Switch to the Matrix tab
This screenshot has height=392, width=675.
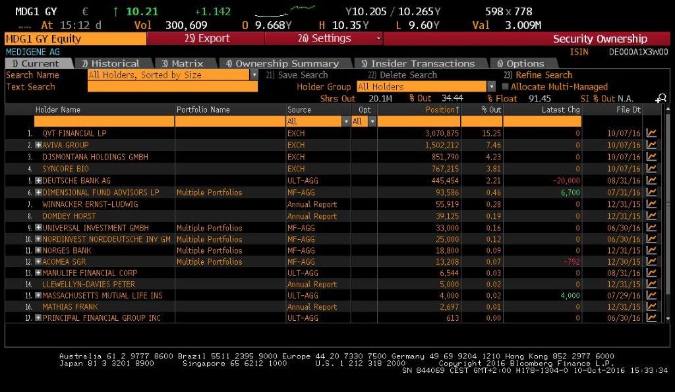point(185,63)
